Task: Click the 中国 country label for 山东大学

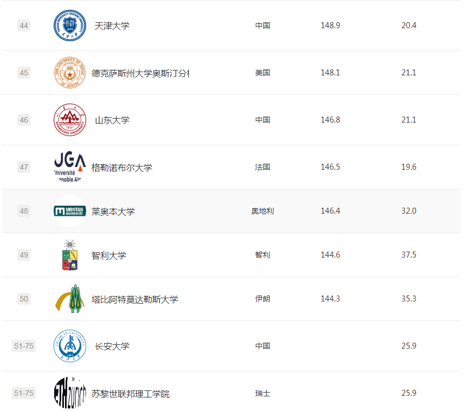Action: click(263, 119)
